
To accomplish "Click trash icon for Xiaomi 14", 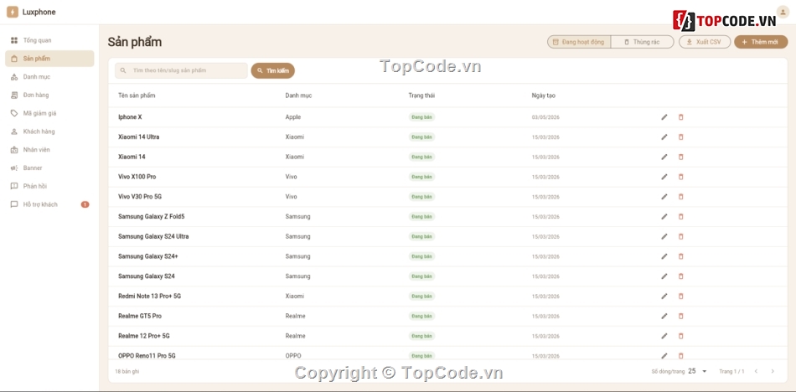I will [680, 157].
